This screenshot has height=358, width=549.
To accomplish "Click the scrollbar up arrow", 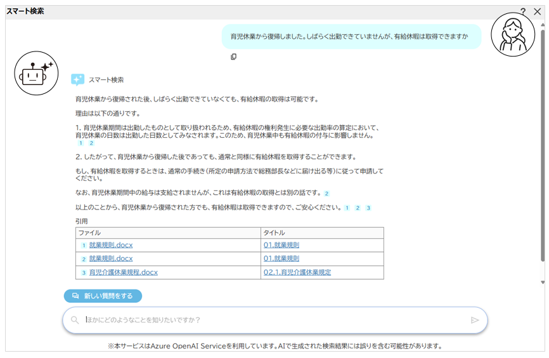I will pos(542,22).
